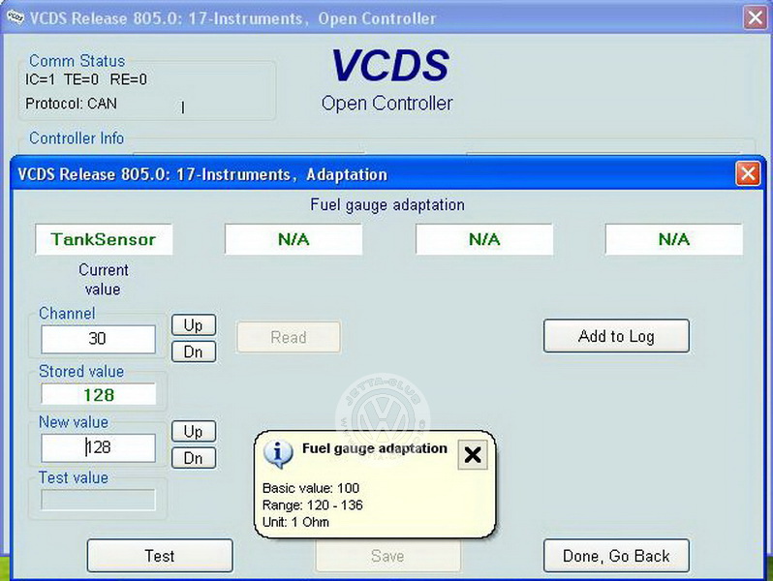
Task: Click the Read button
Action: [289, 337]
